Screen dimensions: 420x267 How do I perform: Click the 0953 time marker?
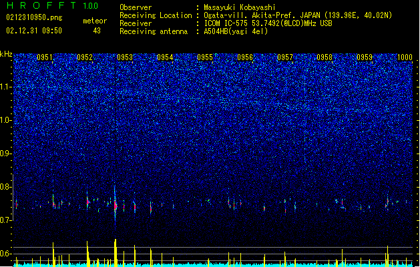pos(125,57)
